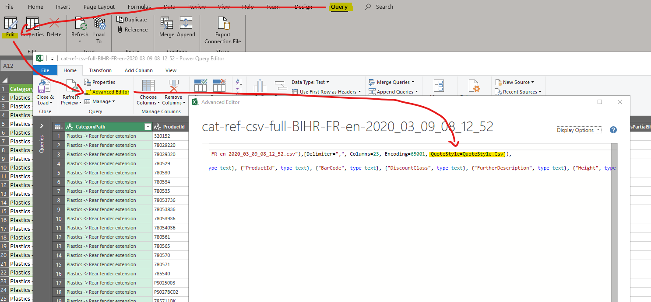Switch to the Transform tab

[100, 70]
